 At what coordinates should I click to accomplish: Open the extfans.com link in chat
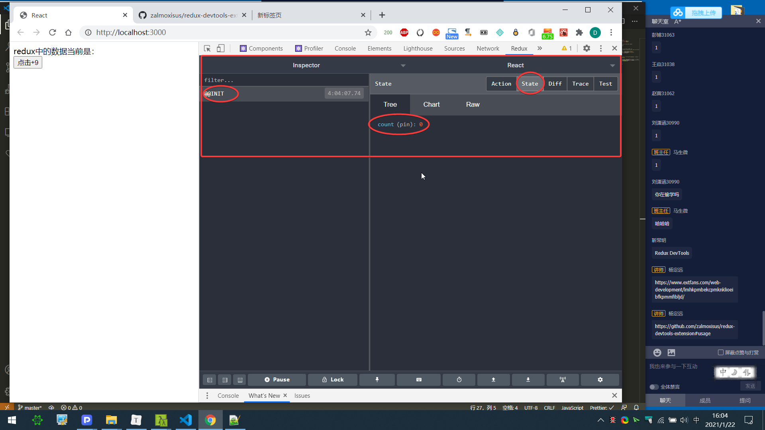pos(694,289)
